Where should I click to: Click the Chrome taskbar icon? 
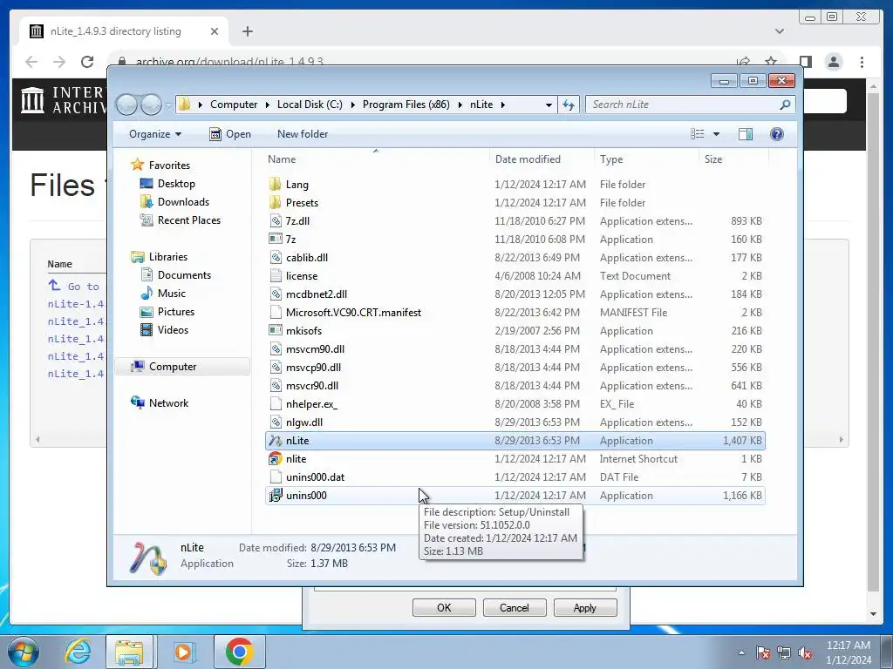[x=239, y=652]
